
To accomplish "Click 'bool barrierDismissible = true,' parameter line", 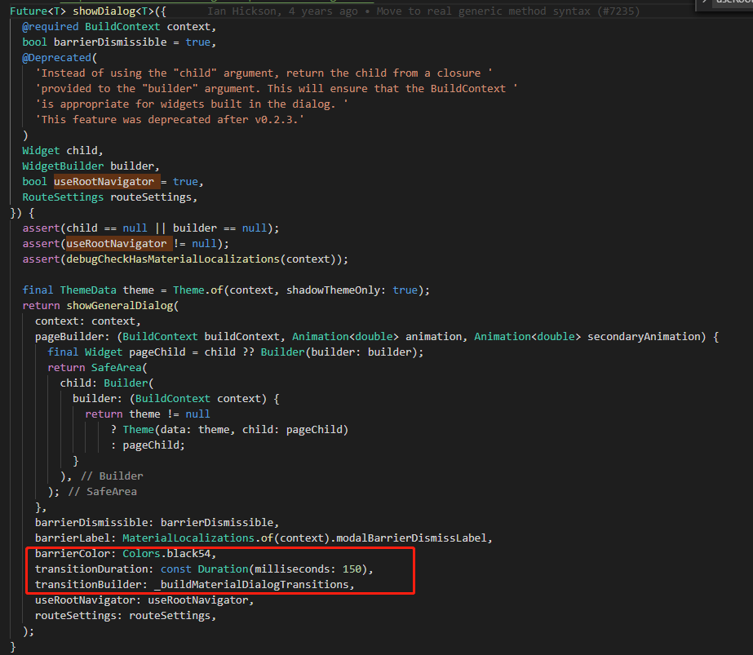I will click(x=119, y=42).
